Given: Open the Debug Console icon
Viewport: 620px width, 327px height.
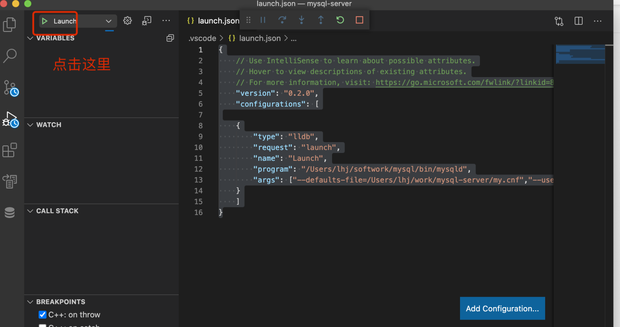Looking at the screenshot, I should coord(147,21).
